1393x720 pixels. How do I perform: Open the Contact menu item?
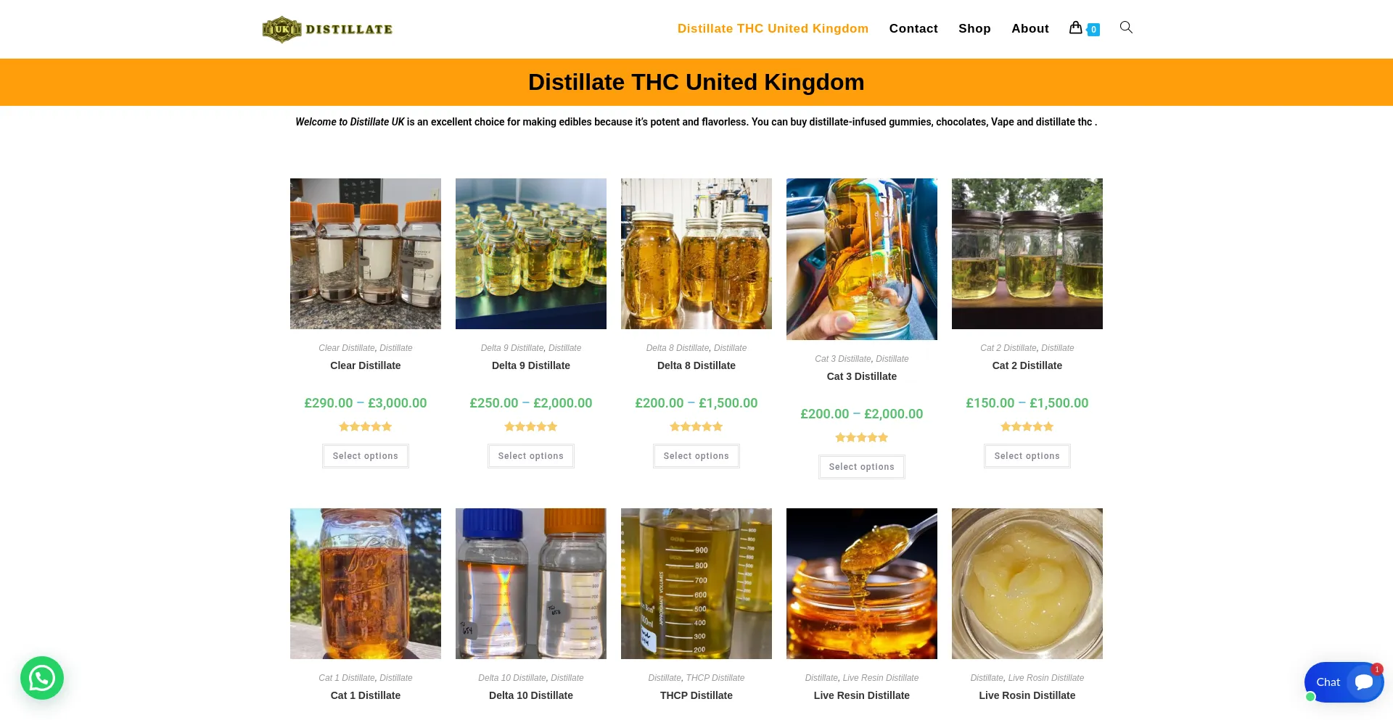point(913,29)
